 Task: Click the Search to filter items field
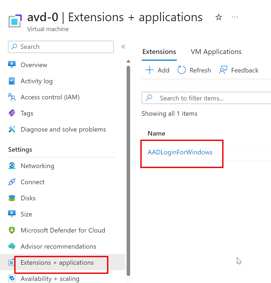(x=206, y=98)
